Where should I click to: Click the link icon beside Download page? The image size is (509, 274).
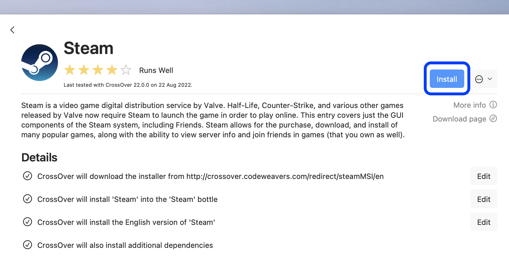[493, 118]
